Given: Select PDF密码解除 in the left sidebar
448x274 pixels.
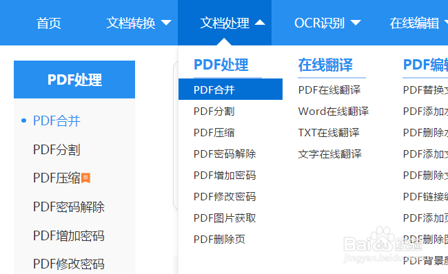Looking at the screenshot, I should point(69,207).
